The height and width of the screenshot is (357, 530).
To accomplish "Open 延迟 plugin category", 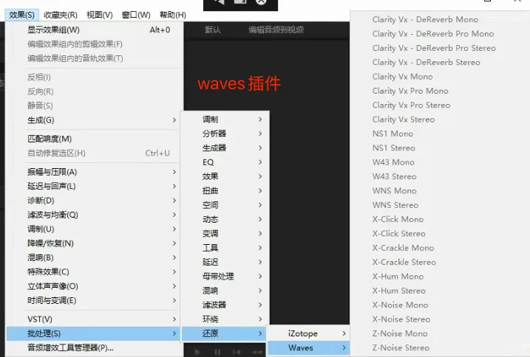I will click(x=225, y=262).
